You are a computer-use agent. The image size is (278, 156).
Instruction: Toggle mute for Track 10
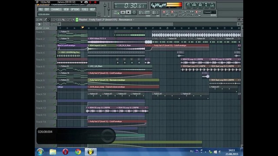coord(55,97)
